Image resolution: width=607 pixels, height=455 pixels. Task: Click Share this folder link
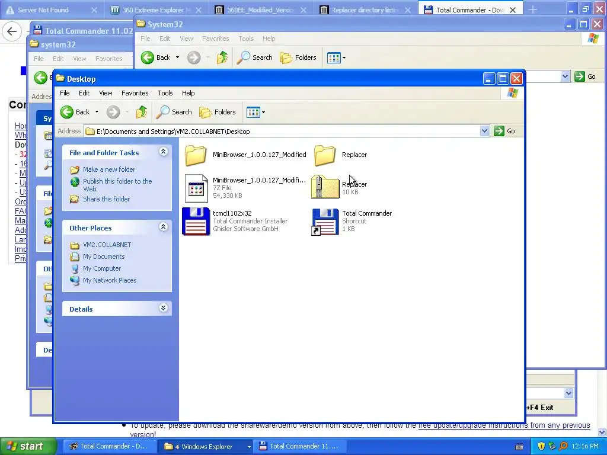[107, 199]
